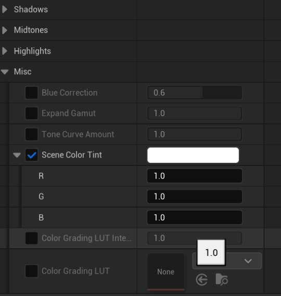Enable the Tone Curve Amount checkbox
The image size is (281, 296).
[32, 134]
